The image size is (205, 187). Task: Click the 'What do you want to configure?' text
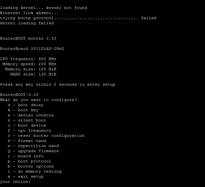[38, 100]
